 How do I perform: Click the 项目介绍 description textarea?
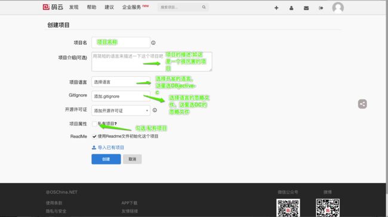152,61
